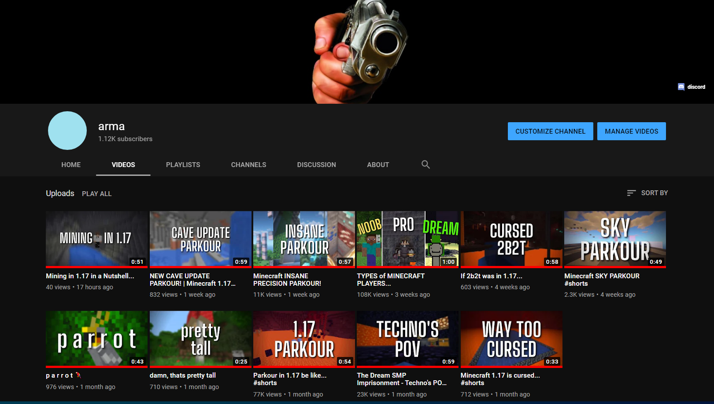714x404 pixels.
Task: Open the Sort By dropdown
Action: point(647,193)
